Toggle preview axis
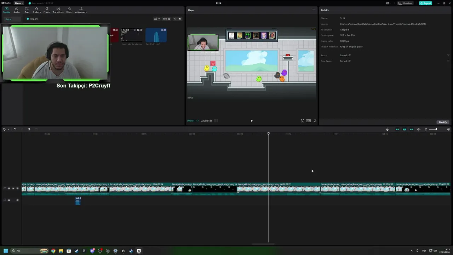Viewport: 453px width, 255px height. coord(419,129)
